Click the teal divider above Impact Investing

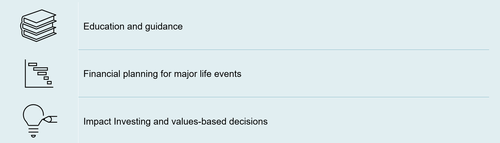pos(283,97)
